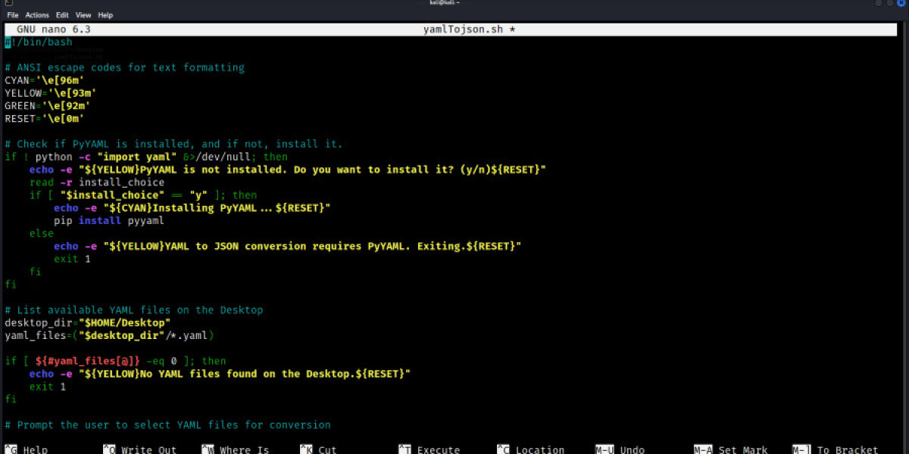Click Write Out in the nano shortcut bar

pyautogui.click(x=140, y=448)
